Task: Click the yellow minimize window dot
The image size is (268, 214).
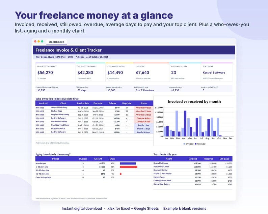Action: pos(38,41)
